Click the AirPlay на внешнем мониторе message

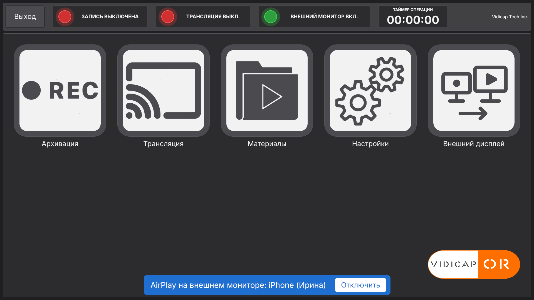click(238, 285)
